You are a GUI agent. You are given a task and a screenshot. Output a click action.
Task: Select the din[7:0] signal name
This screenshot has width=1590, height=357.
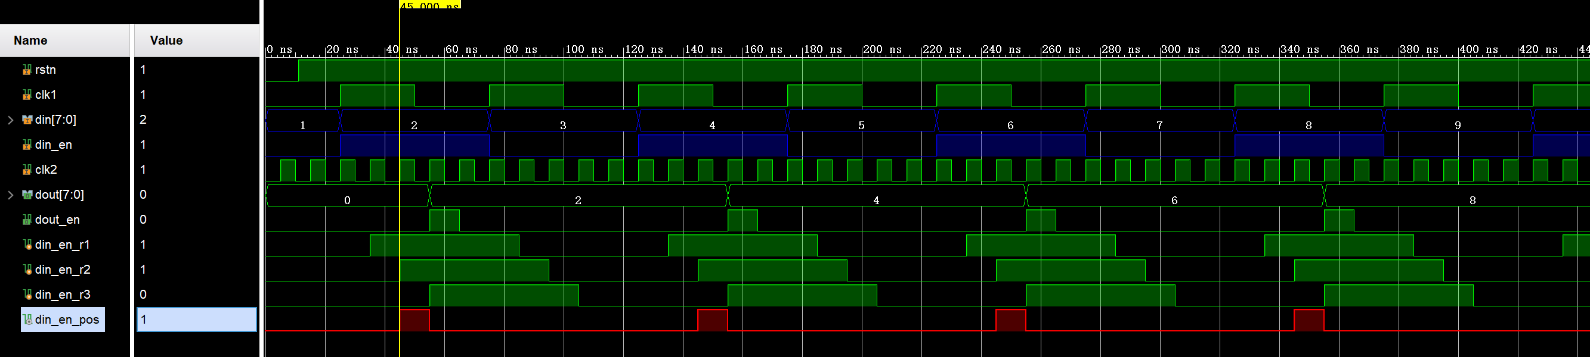click(55, 120)
